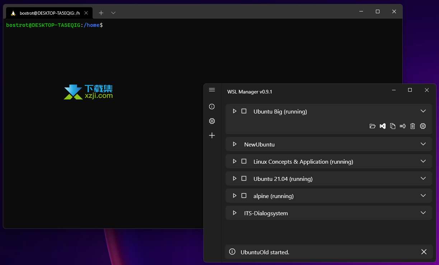Click the "alpine (running)" label
439x265 pixels.
coord(274,196)
